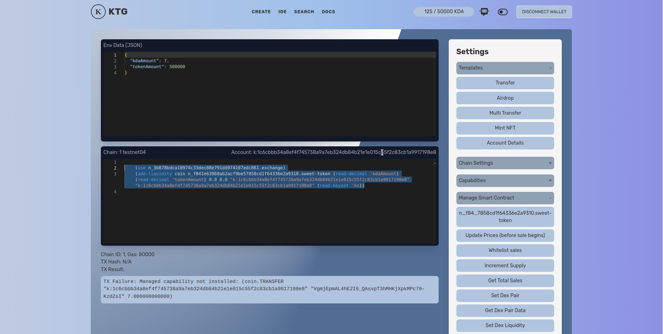The image size is (663, 334).
Task: Open the Account Details template
Action: coord(505,143)
